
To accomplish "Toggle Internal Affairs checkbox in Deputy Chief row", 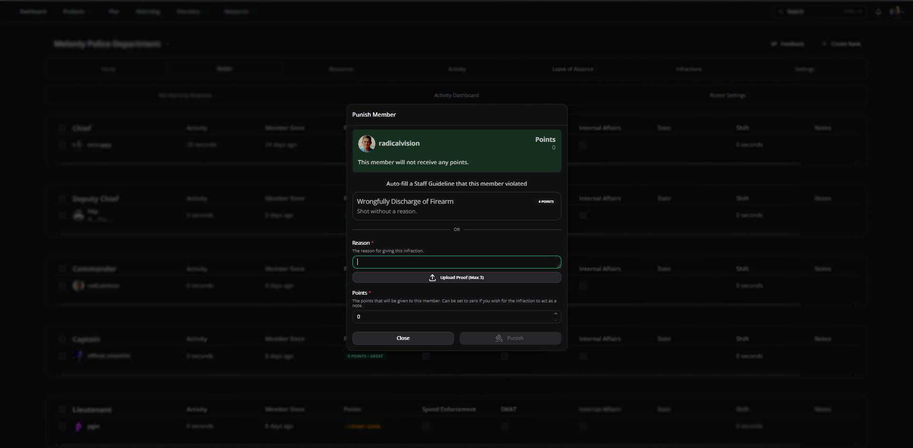I will [583, 215].
